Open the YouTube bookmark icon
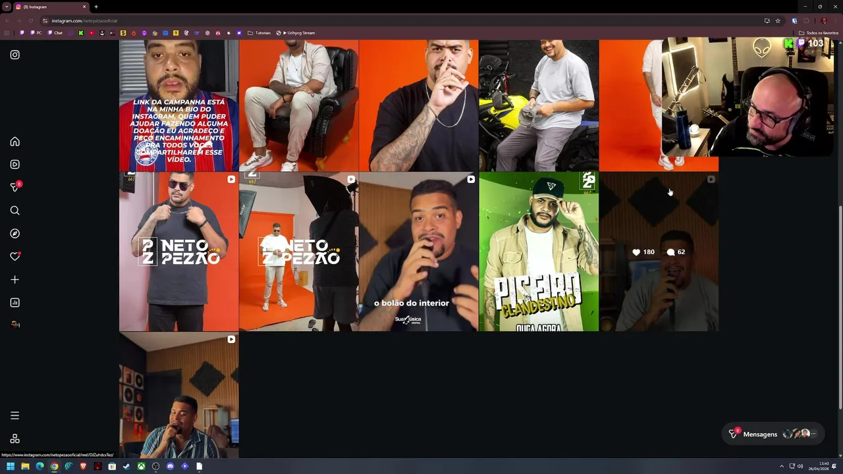Image resolution: width=843 pixels, height=474 pixels. [92, 33]
